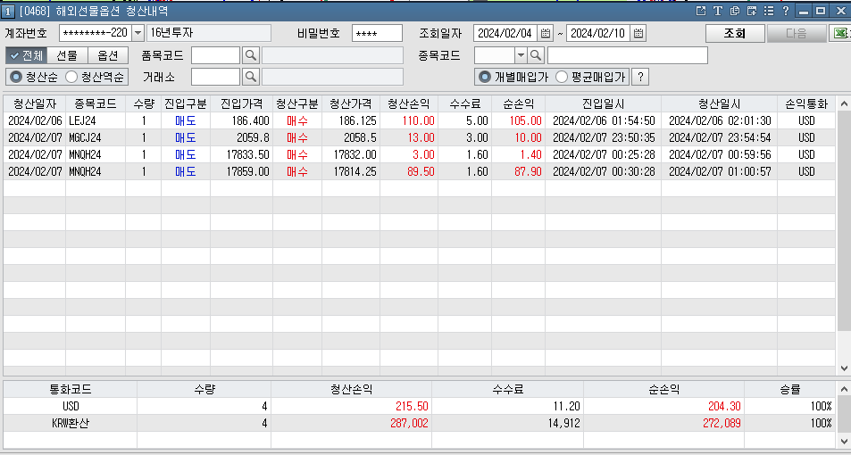Select the 개별매입가 radio button
Image resolution: width=851 pixels, height=455 pixels.
pyautogui.click(x=484, y=77)
